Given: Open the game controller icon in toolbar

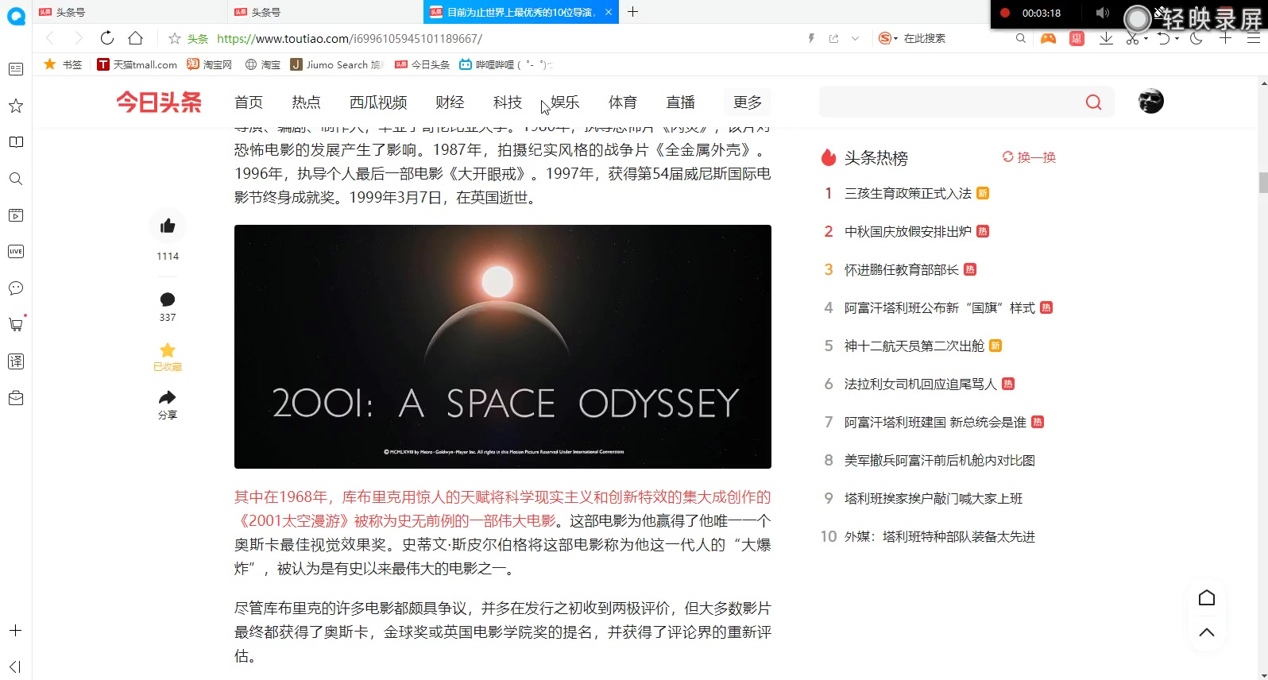Looking at the screenshot, I should pos(1049,38).
